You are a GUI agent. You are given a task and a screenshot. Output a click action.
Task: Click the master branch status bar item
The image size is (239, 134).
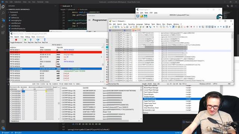click(6, 133)
